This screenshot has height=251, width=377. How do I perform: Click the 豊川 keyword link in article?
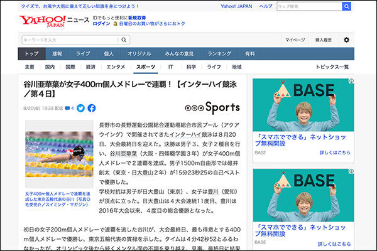pos(213,191)
